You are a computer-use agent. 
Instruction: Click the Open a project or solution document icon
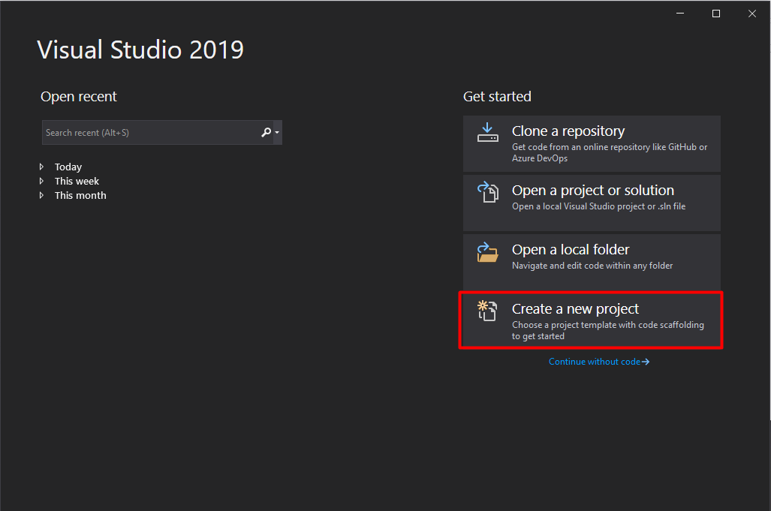click(x=487, y=192)
